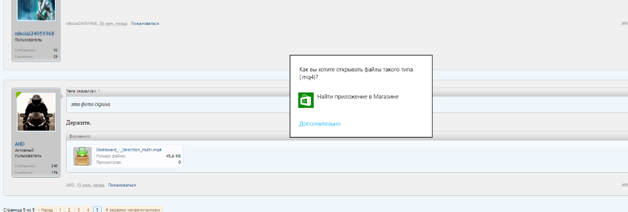Click the 13 мин. назад timestamp
The height and width of the screenshot is (212, 628).
click(91, 185)
